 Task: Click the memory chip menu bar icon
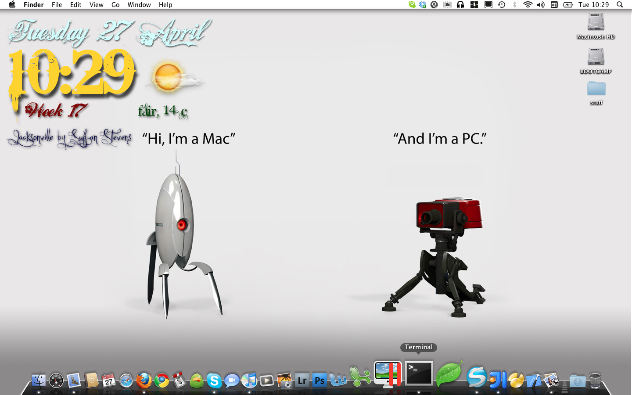[x=447, y=5]
